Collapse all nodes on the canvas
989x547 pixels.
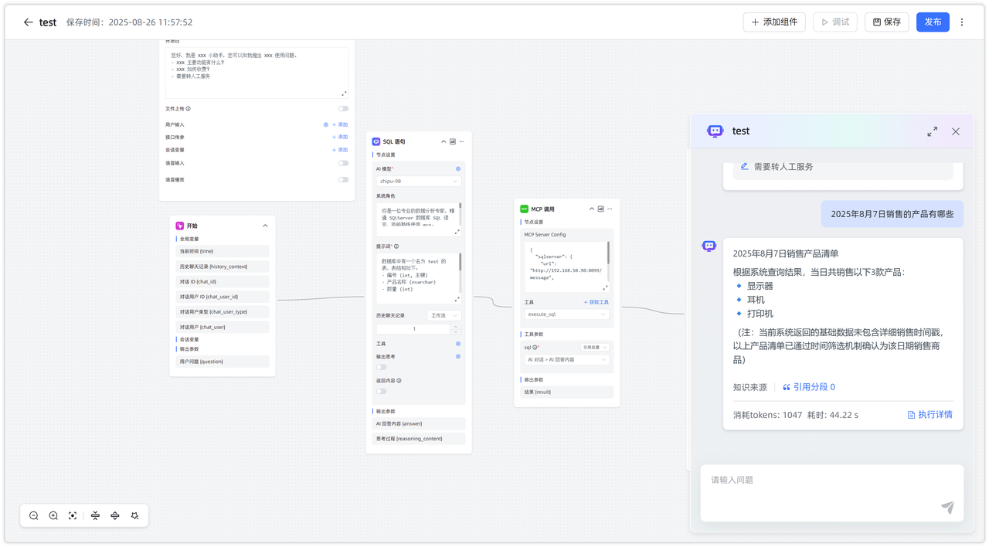tap(95, 516)
